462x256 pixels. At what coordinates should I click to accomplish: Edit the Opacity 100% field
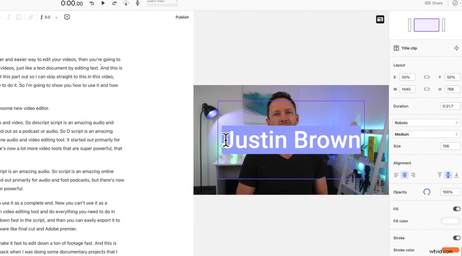pyautogui.click(x=450, y=192)
